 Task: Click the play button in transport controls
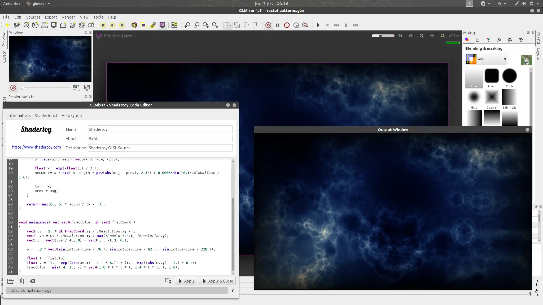coord(318,25)
